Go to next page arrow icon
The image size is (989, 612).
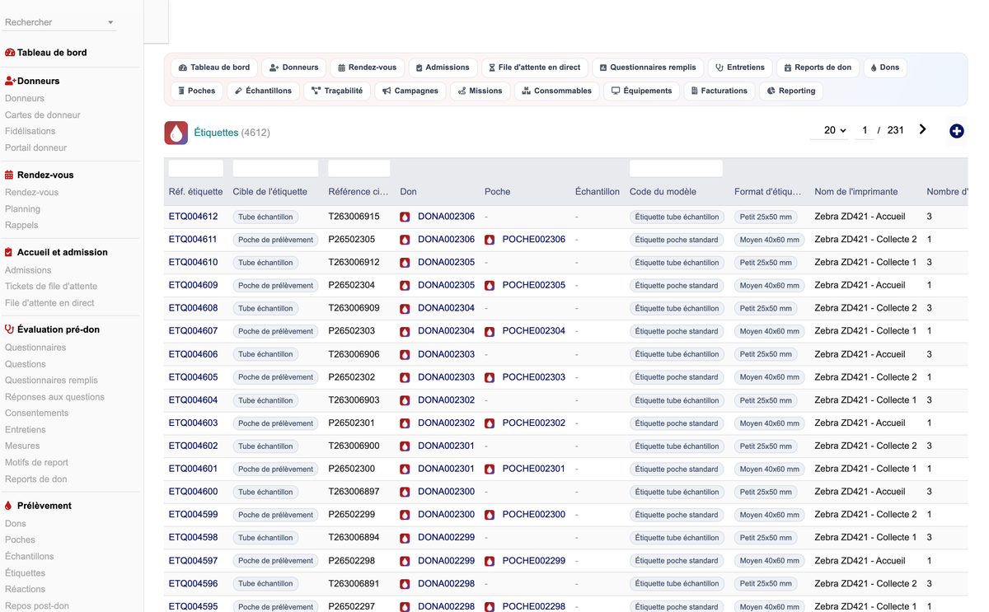pos(922,129)
